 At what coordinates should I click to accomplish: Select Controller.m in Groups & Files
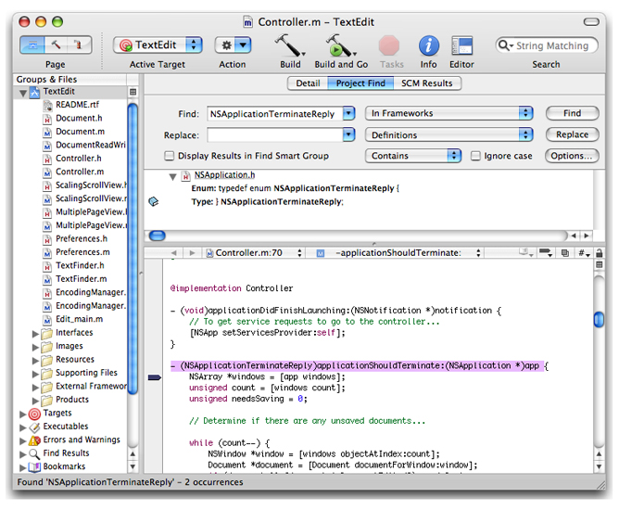tap(80, 172)
